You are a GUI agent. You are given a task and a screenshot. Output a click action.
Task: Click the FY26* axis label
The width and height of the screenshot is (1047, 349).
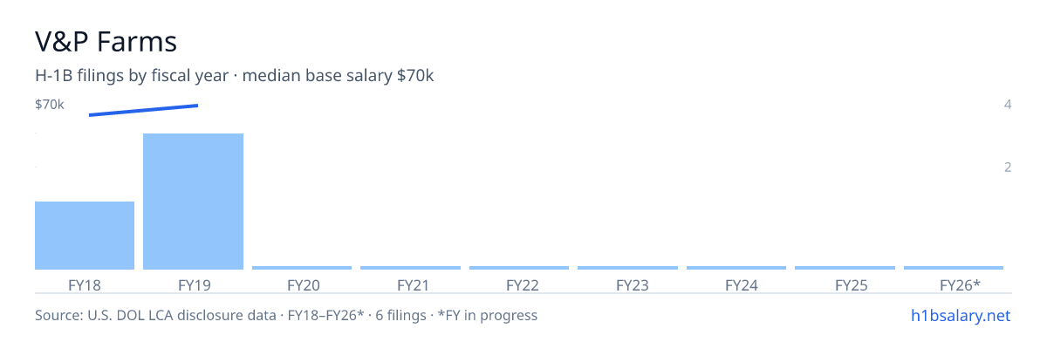pyautogui.click(x=960, y=284)
